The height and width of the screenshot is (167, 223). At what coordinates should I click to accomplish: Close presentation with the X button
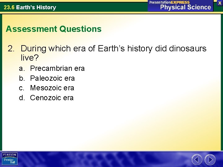click(220, 3)
